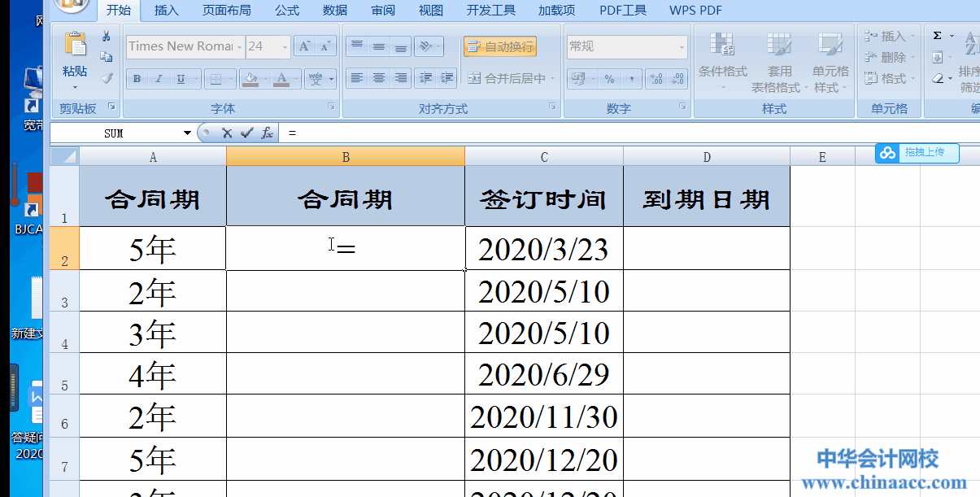Click the 删除 (Delete cells) button
The height and width of the screenshot is (497, 980).
click(888, 58)
